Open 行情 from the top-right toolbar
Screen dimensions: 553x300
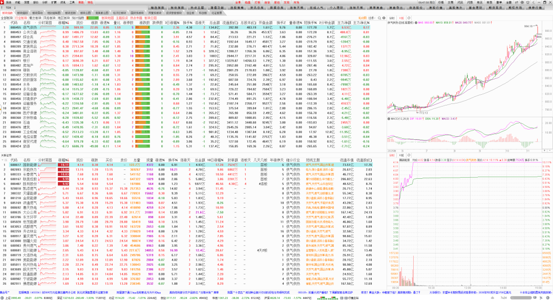tap(441, 2)
